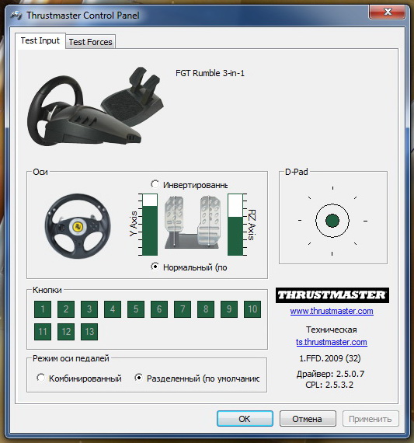Click button indicator 13

89,332
